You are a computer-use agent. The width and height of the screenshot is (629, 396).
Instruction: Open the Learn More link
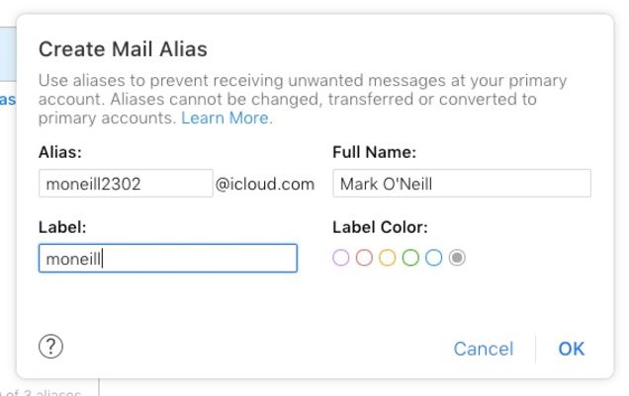point(226,119)
